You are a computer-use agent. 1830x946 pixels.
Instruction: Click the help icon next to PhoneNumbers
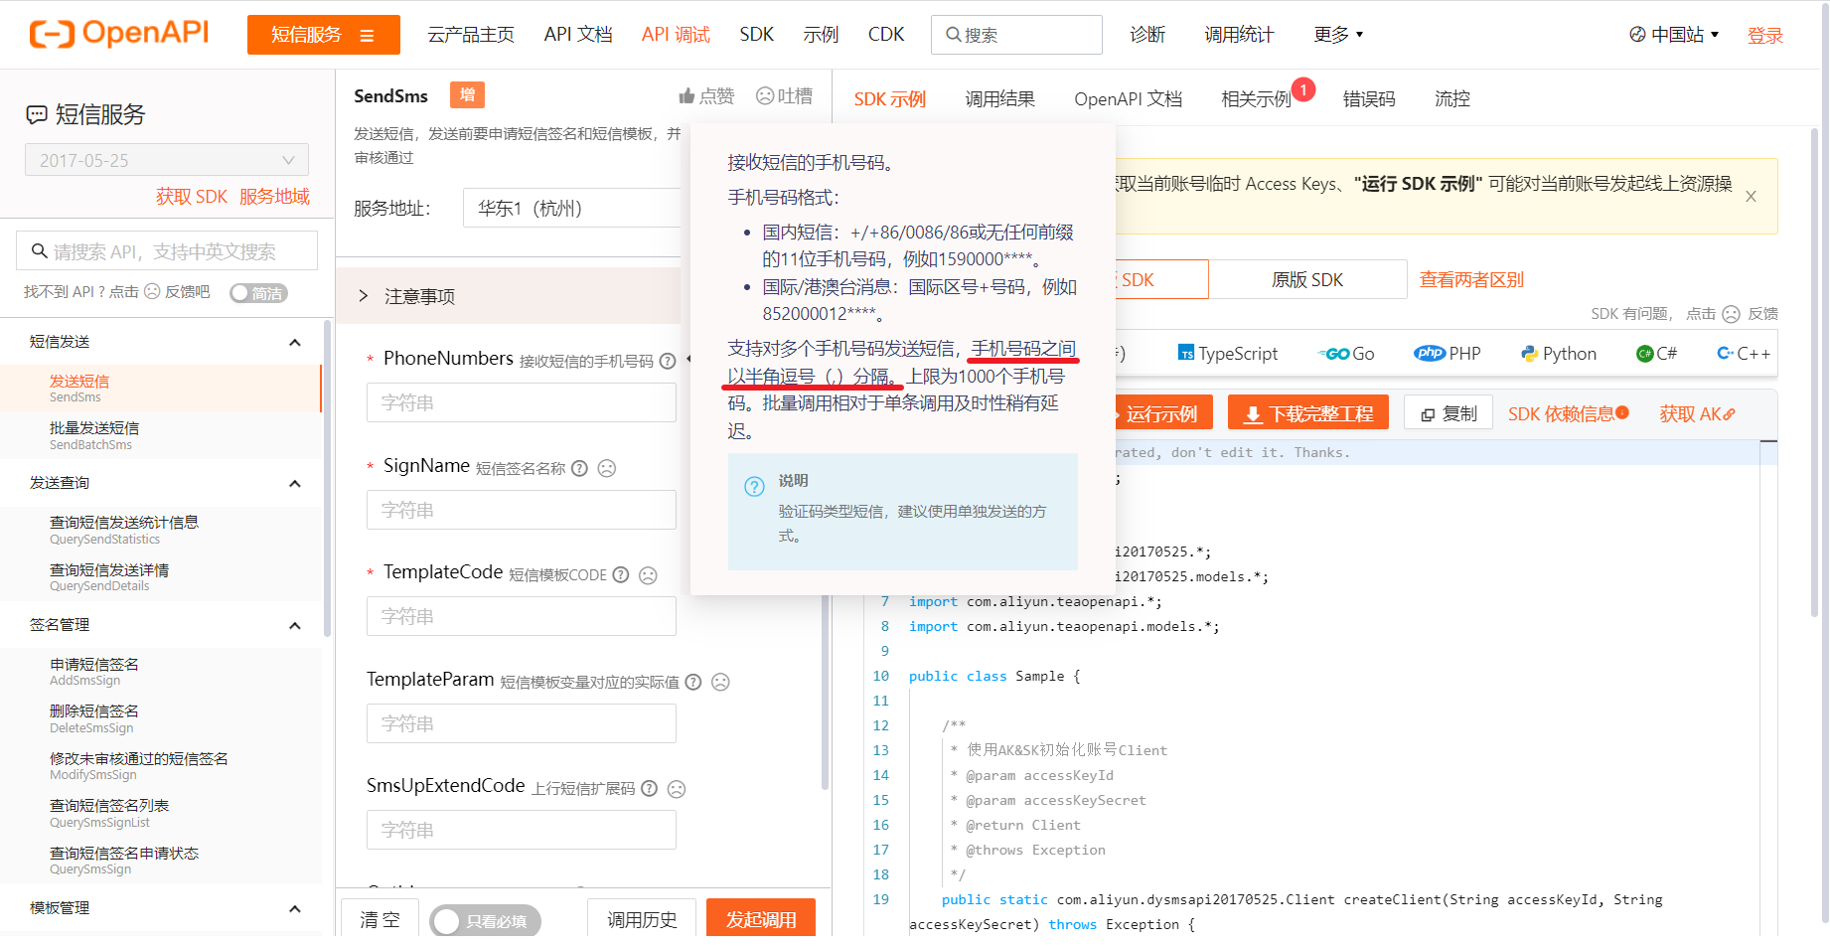point(668,361)
